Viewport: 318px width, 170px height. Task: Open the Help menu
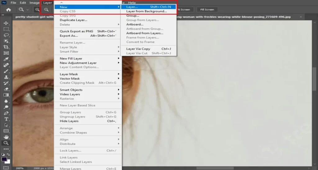[132, 2]
